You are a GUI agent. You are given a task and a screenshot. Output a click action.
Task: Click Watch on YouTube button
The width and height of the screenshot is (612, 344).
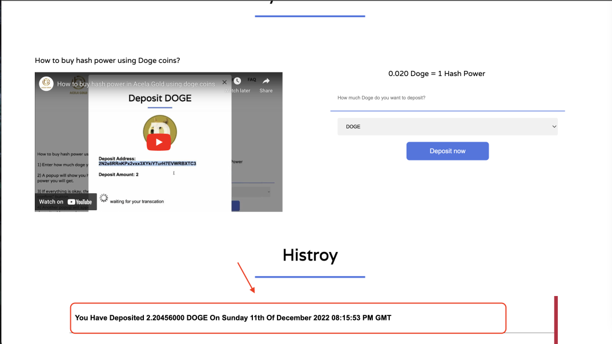tap(66, 202)
